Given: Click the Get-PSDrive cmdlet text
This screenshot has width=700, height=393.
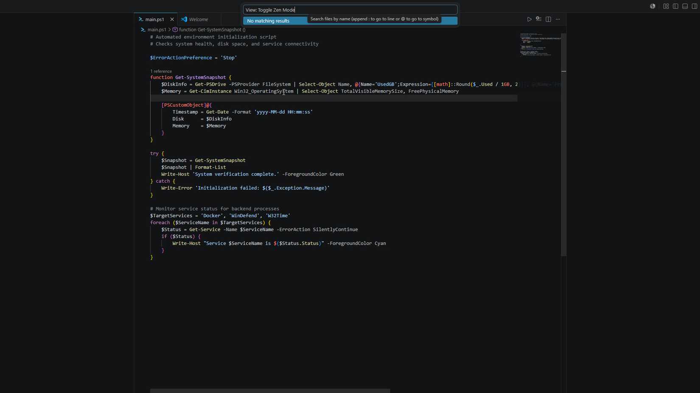Looking at the screenshot, I should coord(210,84).
